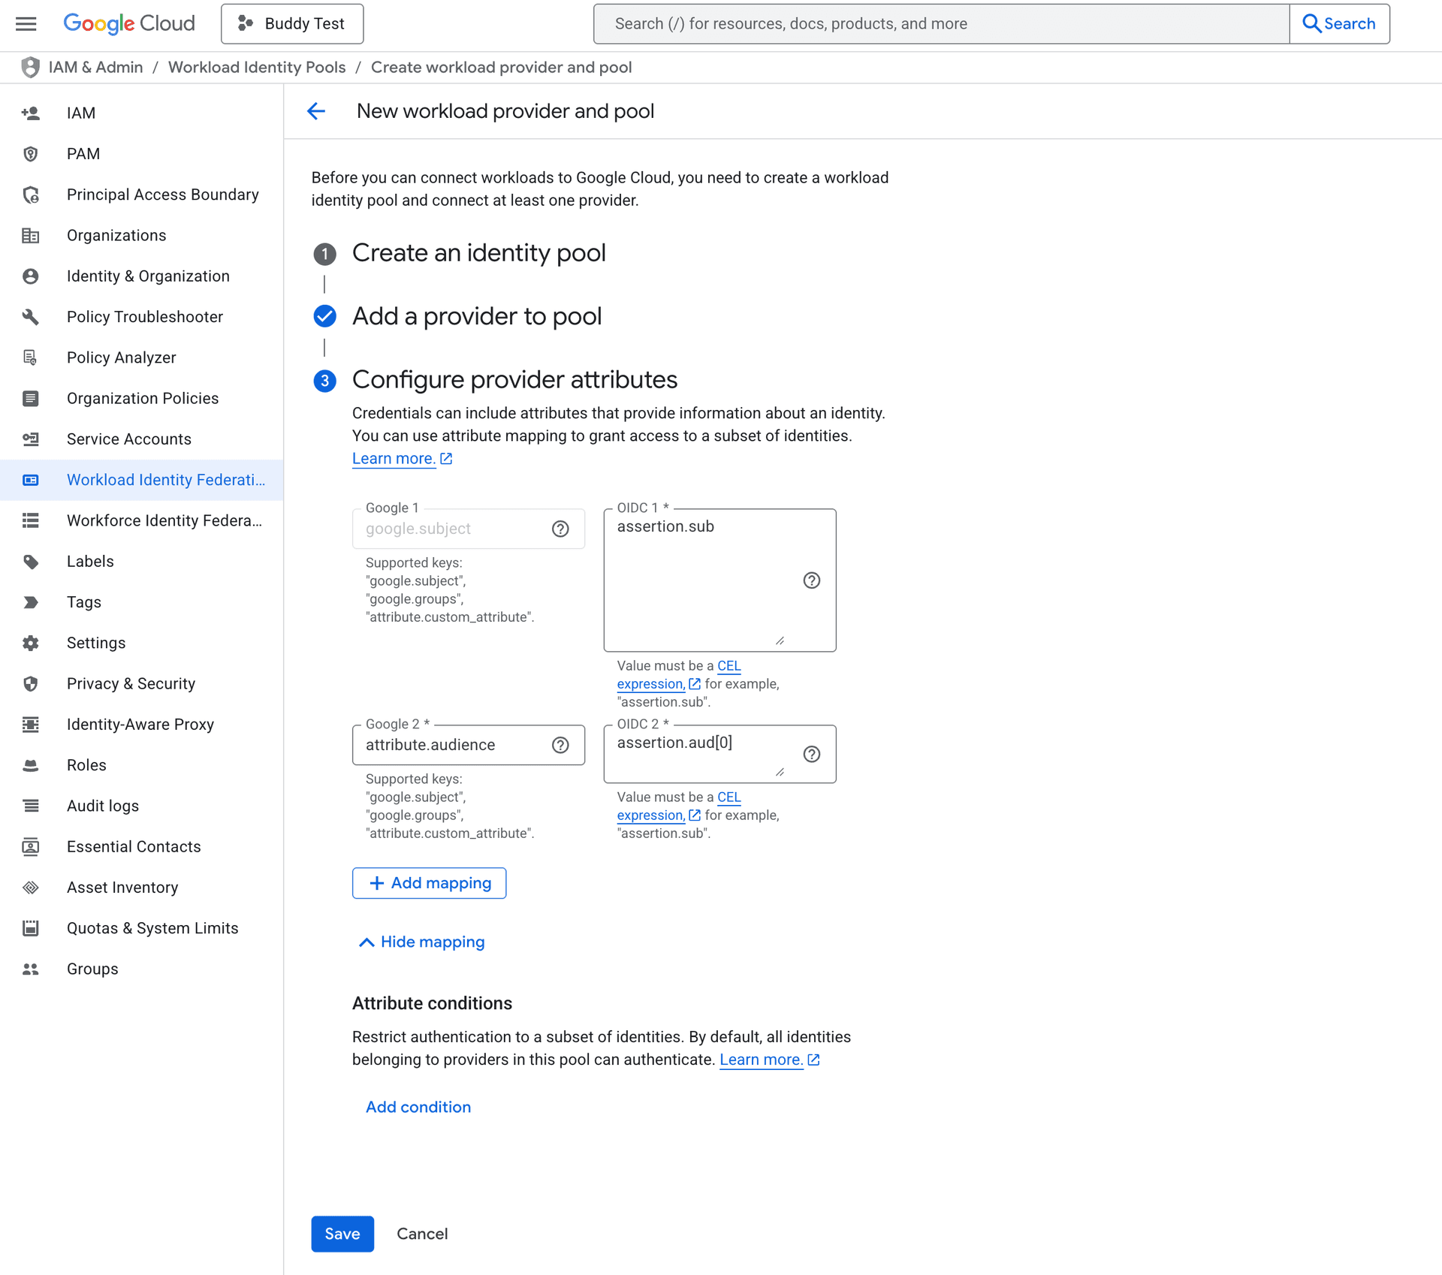Click the Settings gear icon
Viewport: 1442px width, 1275px height.
(31, 644)
